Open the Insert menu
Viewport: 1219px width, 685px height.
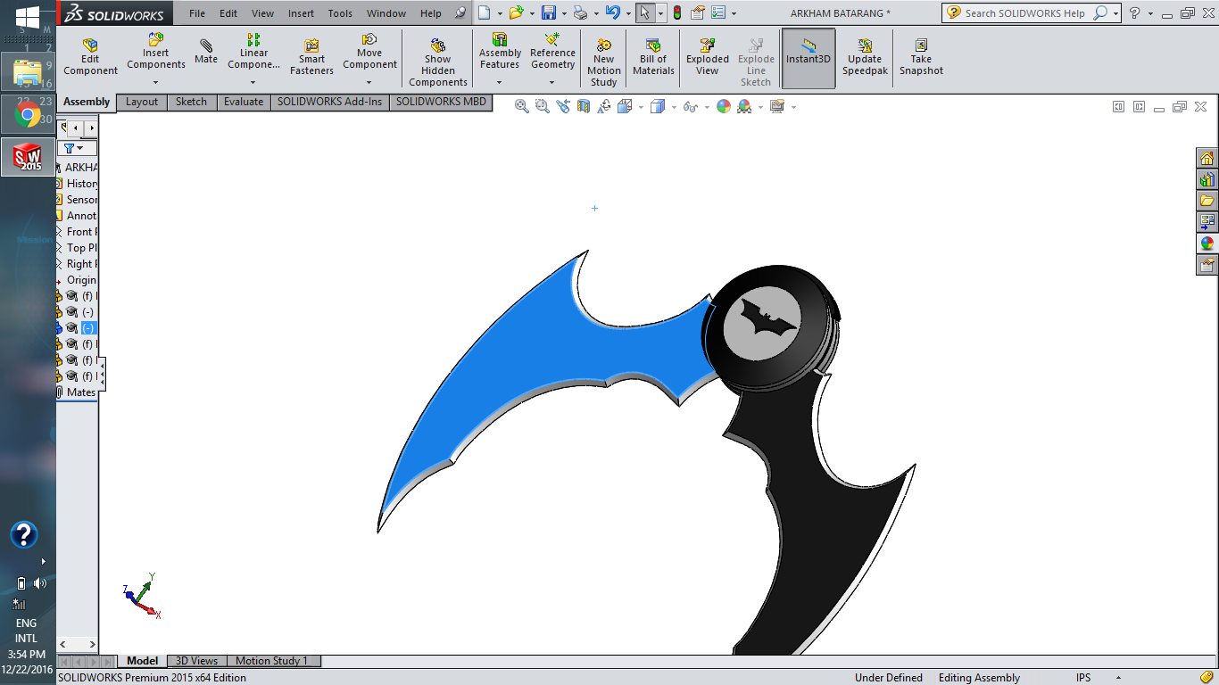click(301, 13)
